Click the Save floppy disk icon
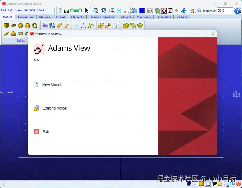This screenshot has height=188, width=242. click(x=66, y=11)
